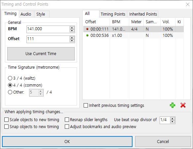Enable Resnap slider lengths
193x149 pixels.
tap(86, 119)
